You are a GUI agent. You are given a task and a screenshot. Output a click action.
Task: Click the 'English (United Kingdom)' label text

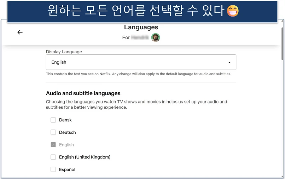coord(85,157)
